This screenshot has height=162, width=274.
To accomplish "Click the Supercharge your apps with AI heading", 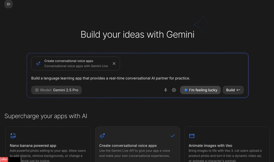I will (x=46, y=116).
